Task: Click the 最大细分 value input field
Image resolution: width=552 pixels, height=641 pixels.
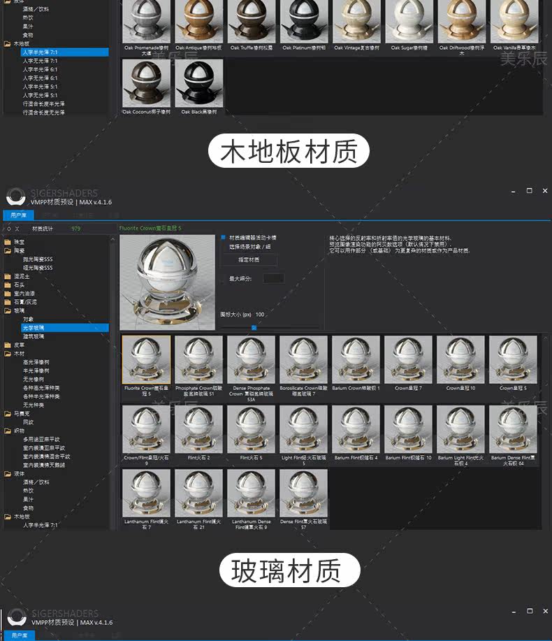Action: click(273, 279)
